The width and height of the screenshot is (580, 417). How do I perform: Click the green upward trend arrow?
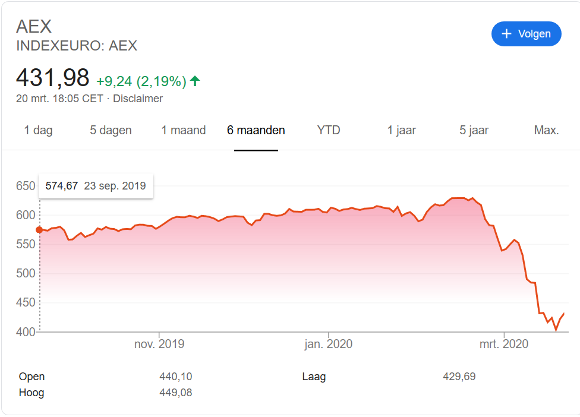[195, 82]
